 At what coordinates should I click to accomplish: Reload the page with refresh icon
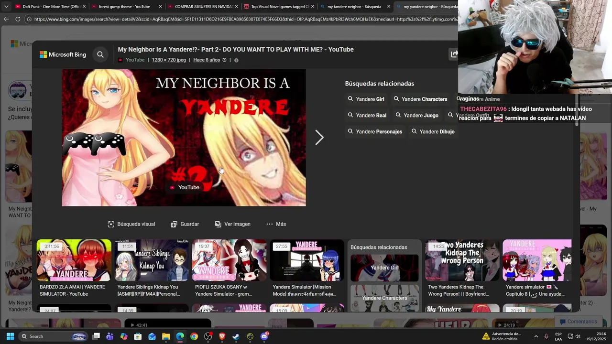[x=18, y=19]
